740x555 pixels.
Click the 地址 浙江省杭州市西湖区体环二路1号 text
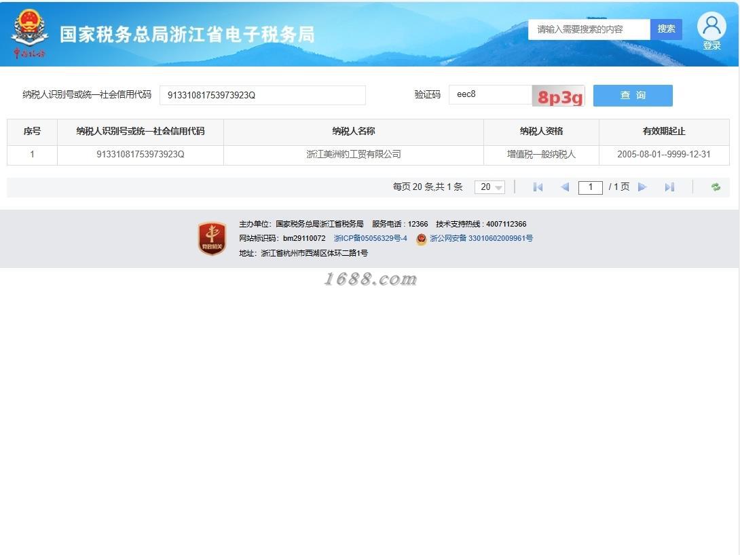303,253
